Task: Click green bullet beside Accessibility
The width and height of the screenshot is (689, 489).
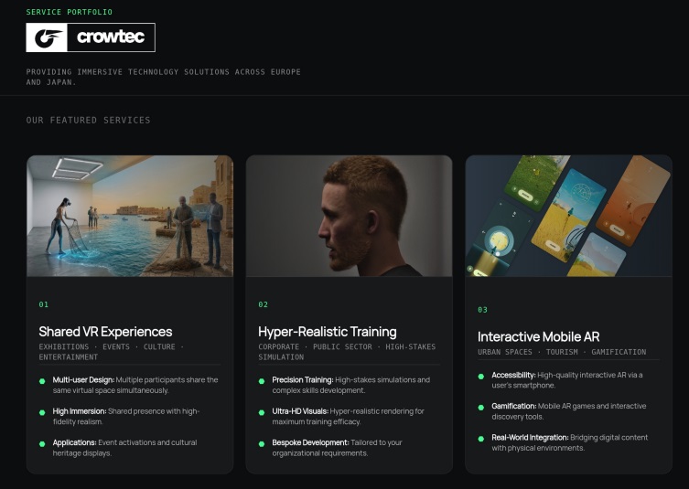Action: click(x=481, y=376)
